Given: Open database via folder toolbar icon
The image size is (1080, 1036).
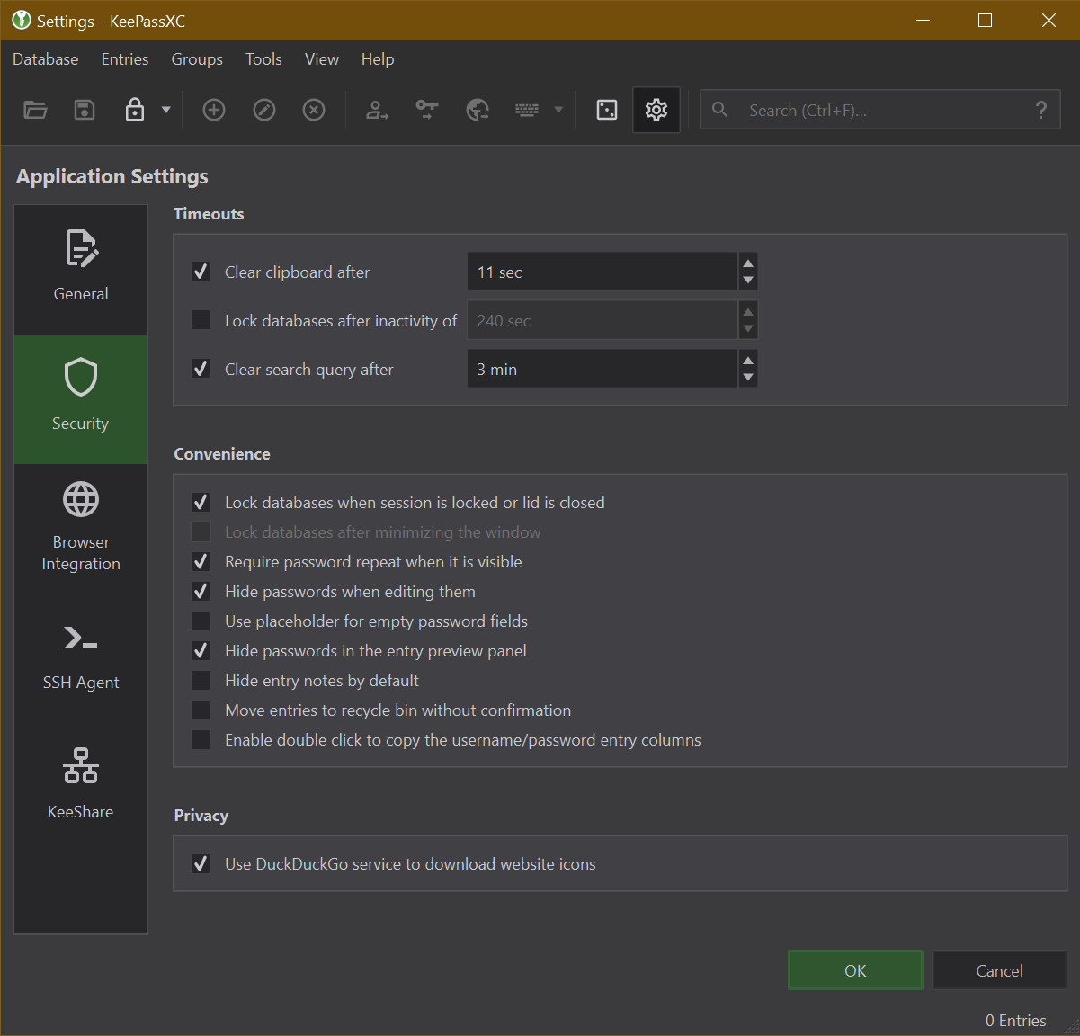Looking at the screenshot, I should point(35,110).
